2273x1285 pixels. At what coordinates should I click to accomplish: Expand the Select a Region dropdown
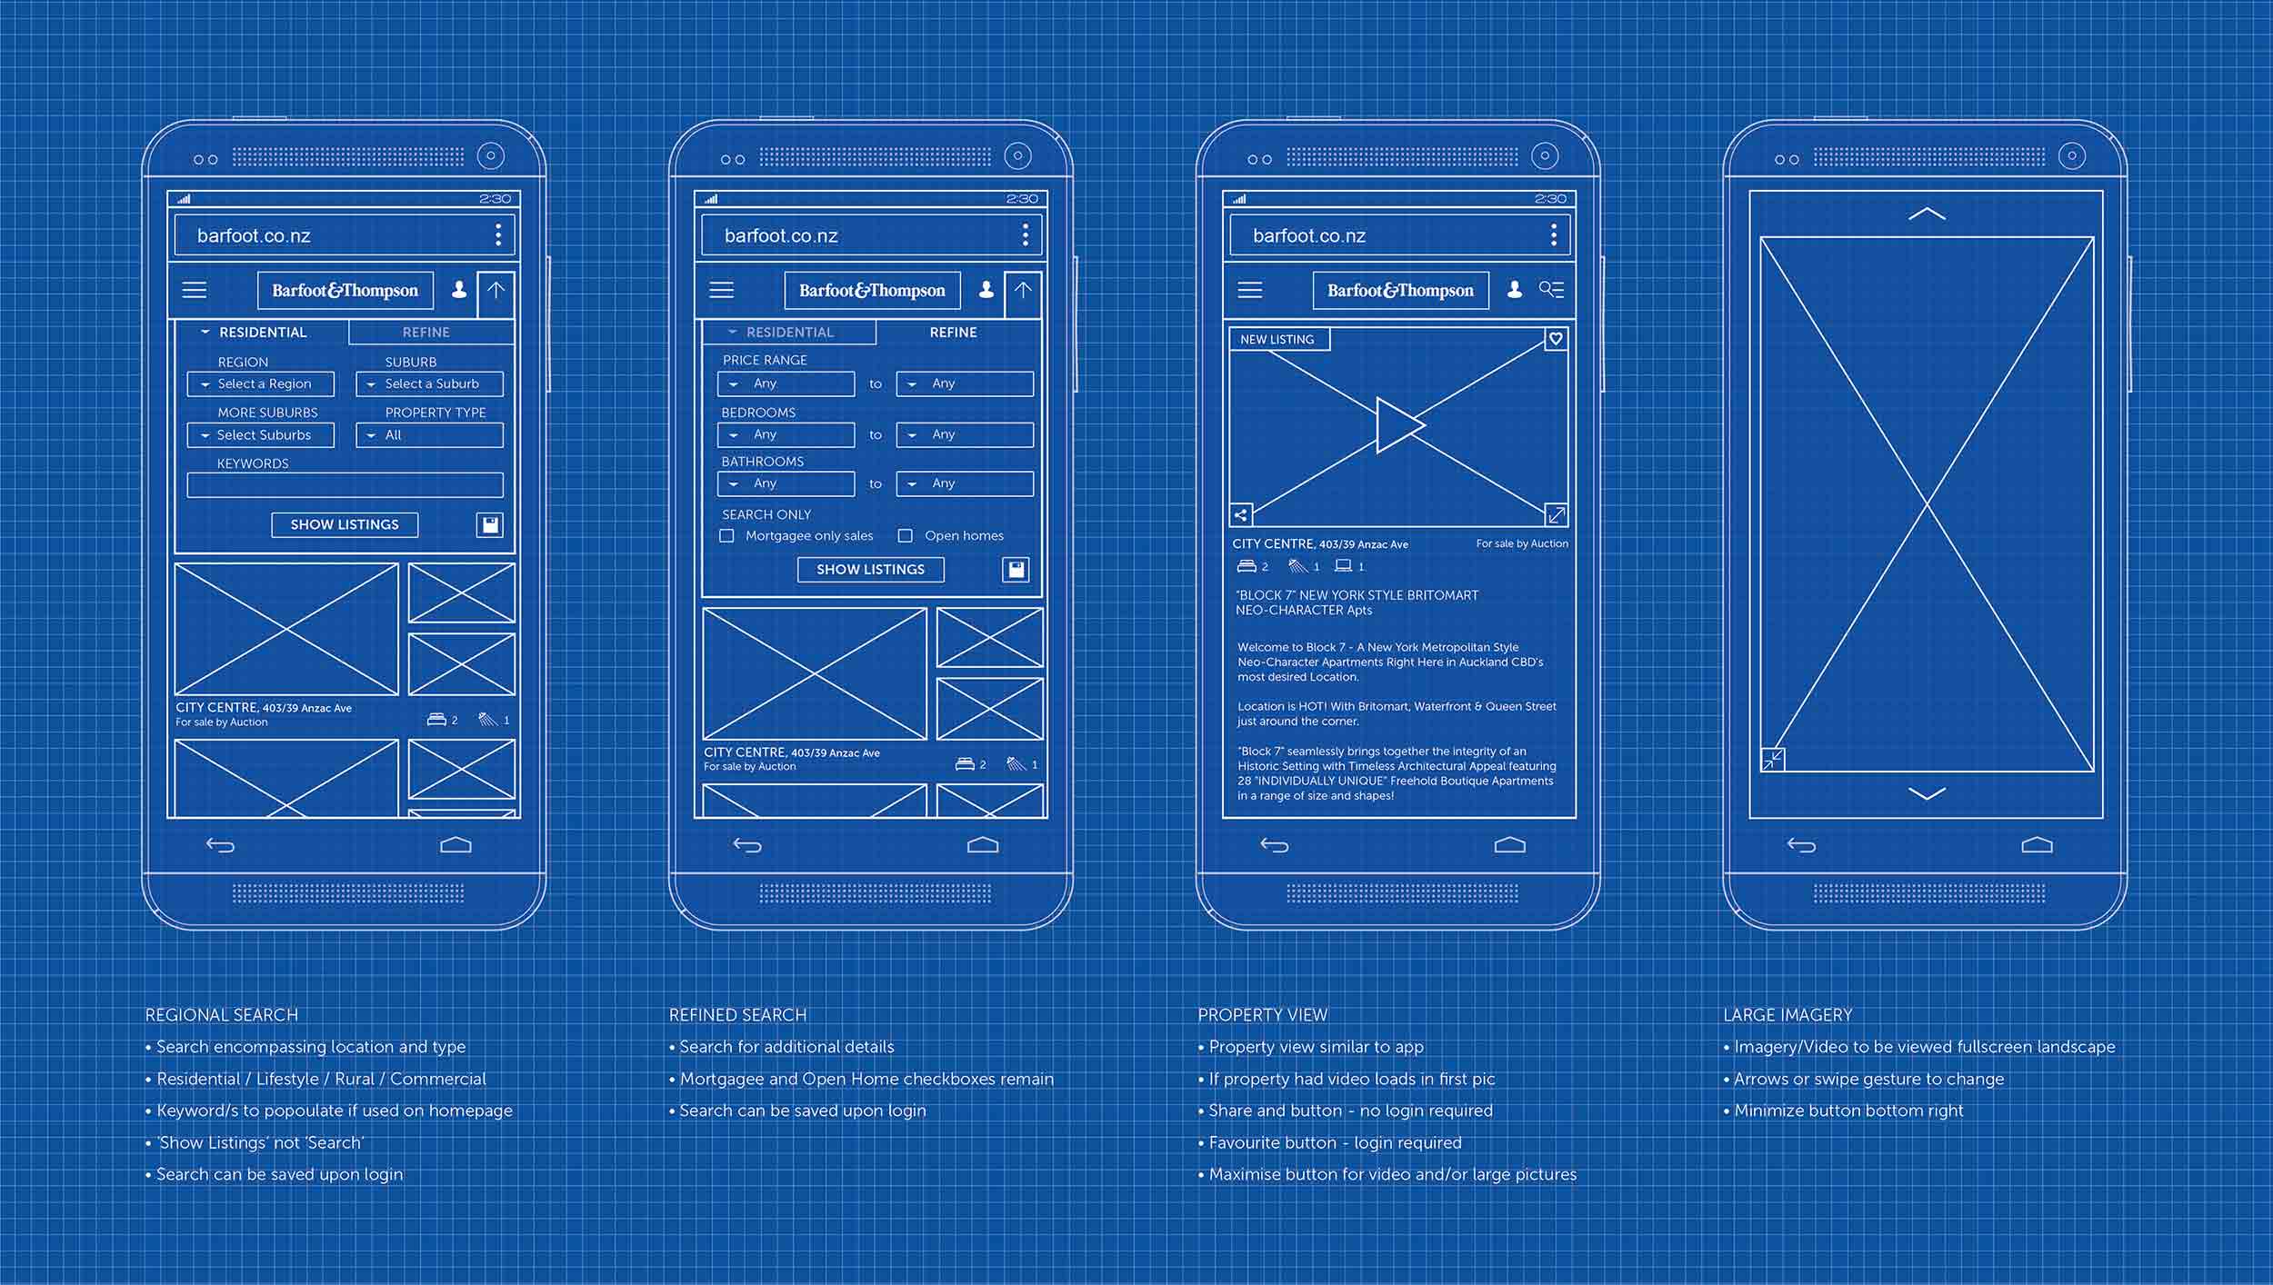[x=261, y=385]
